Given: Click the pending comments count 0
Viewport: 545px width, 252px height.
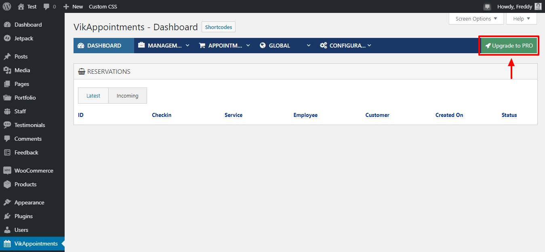Looking at the screenshot, I should [x=55, y=7].
